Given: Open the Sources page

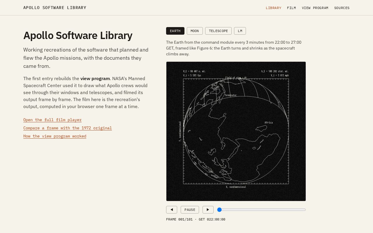Looking at the screenshot, I should tap(342, 8).
